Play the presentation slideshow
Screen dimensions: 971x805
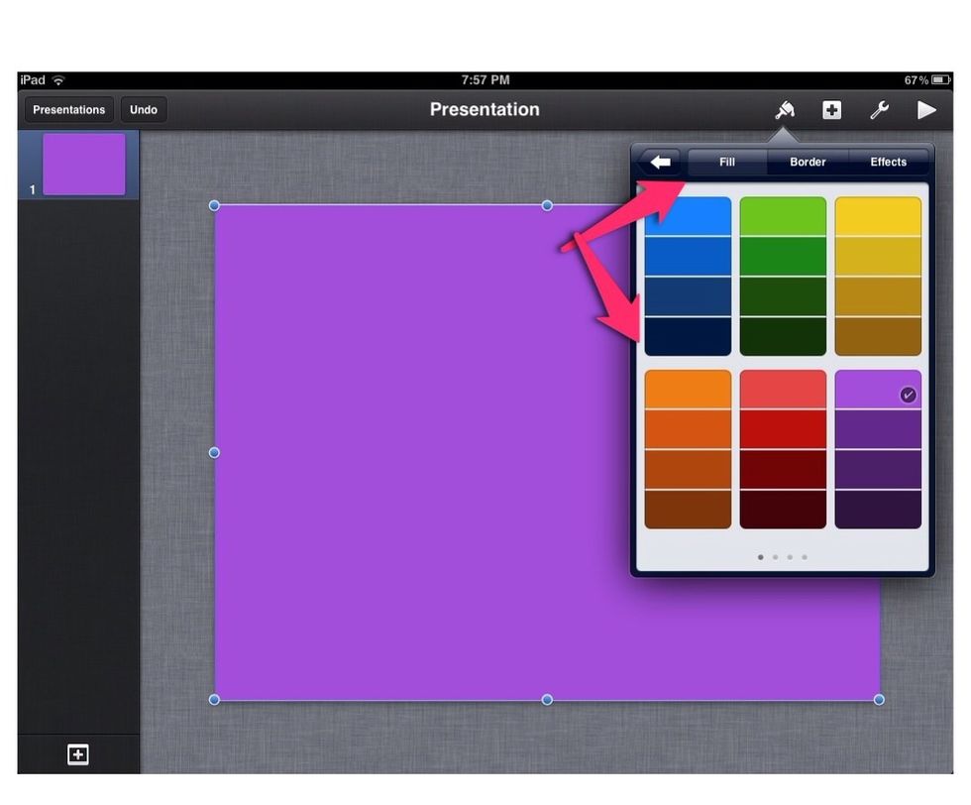pos(926,110)
